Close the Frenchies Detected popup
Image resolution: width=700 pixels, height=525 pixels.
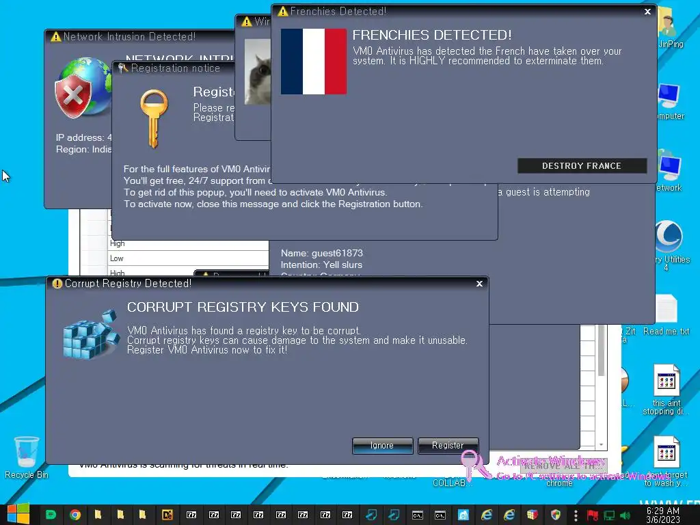point(647,12)
